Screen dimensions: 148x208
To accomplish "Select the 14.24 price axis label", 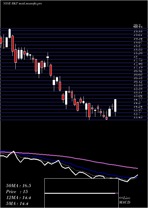I will coord(138,106).
